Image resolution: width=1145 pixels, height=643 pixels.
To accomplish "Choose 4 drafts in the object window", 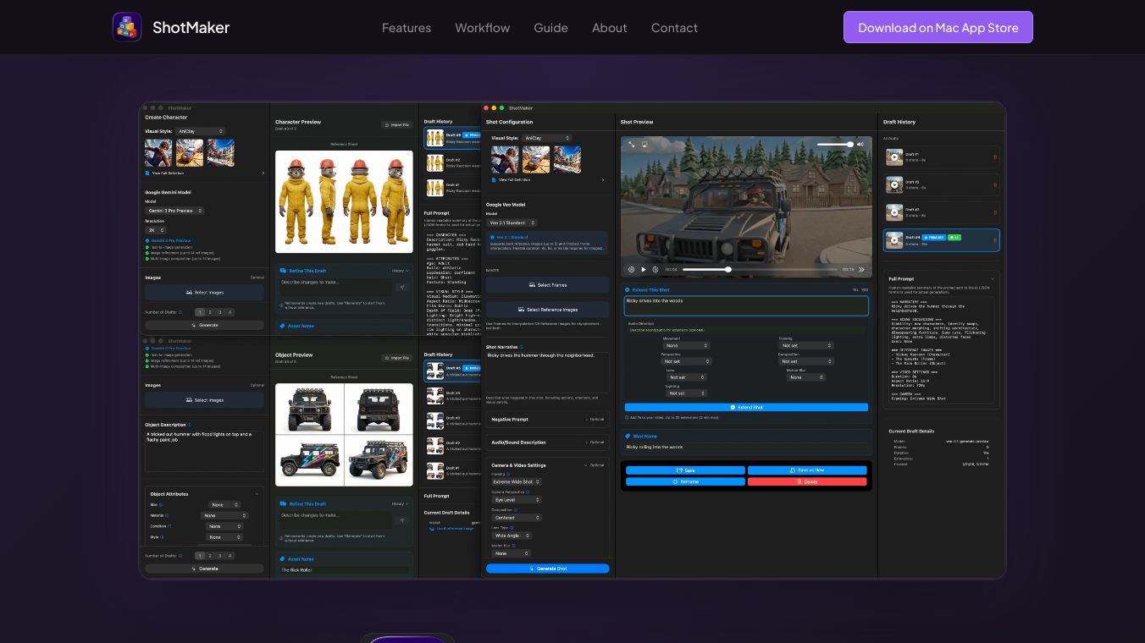I will click(x=230, y=556).
